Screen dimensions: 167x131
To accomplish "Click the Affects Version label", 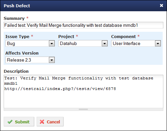I will [x=22, y=53].
